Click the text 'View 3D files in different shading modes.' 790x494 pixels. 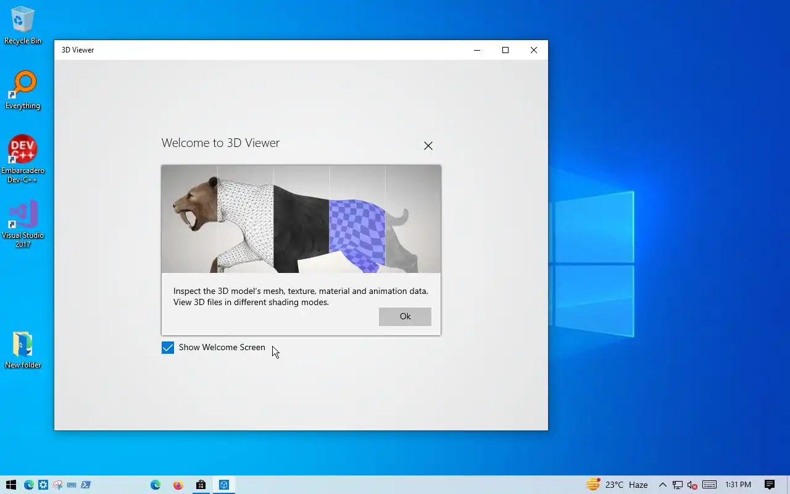tap(251, 303)
